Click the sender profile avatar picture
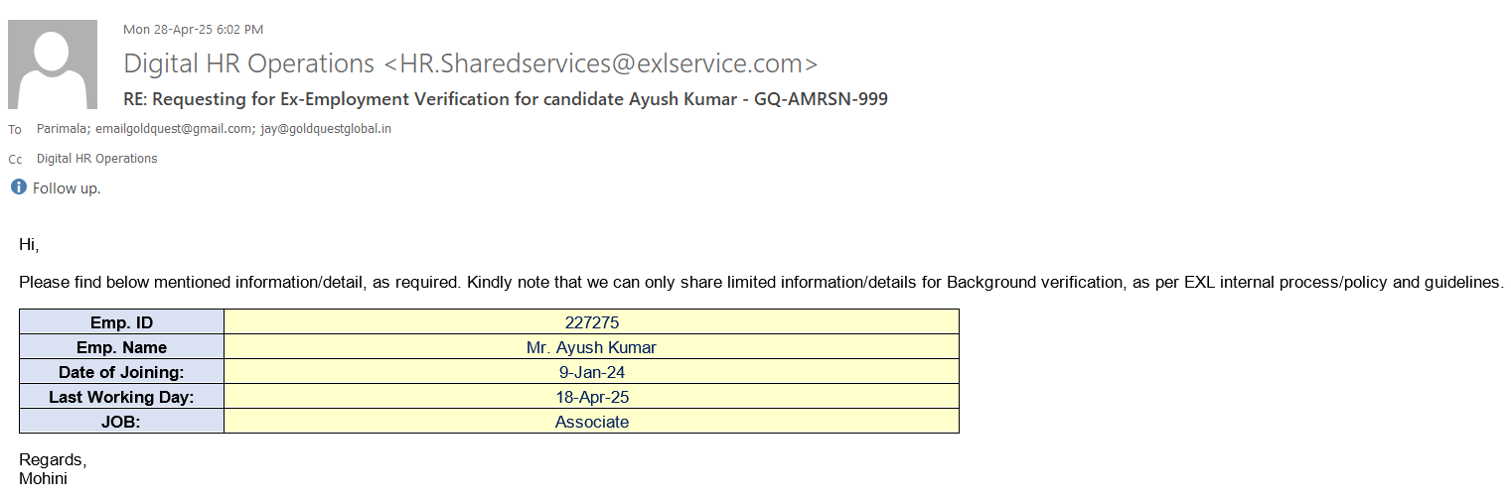 pos(53,64)
